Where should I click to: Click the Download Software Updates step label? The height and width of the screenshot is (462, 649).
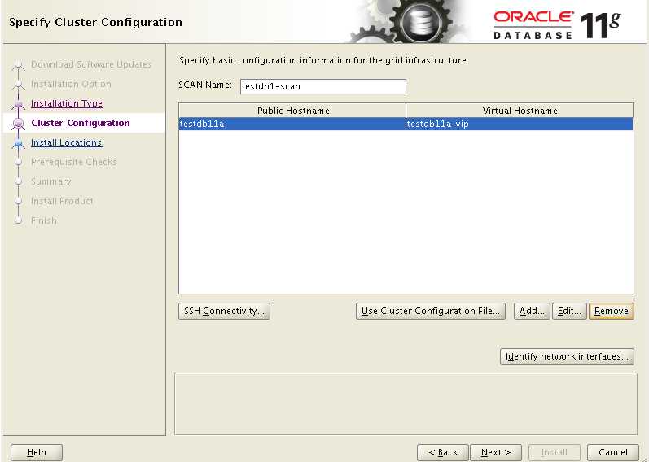pyautogui.click(x=91, y=64)
